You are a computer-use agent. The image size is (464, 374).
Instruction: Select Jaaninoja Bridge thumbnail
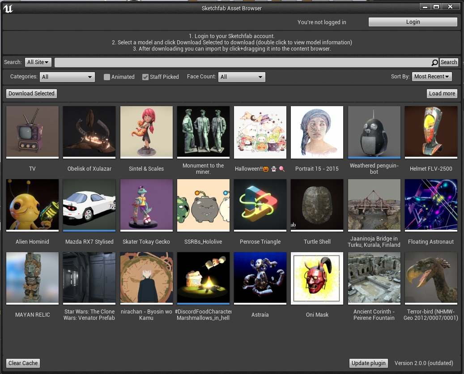pyautogui.click(x=374, y=205)
